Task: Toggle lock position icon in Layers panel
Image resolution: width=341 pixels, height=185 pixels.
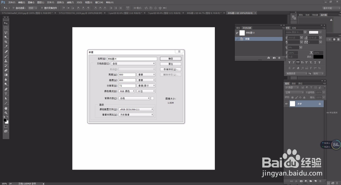Action: pos(300,97)
